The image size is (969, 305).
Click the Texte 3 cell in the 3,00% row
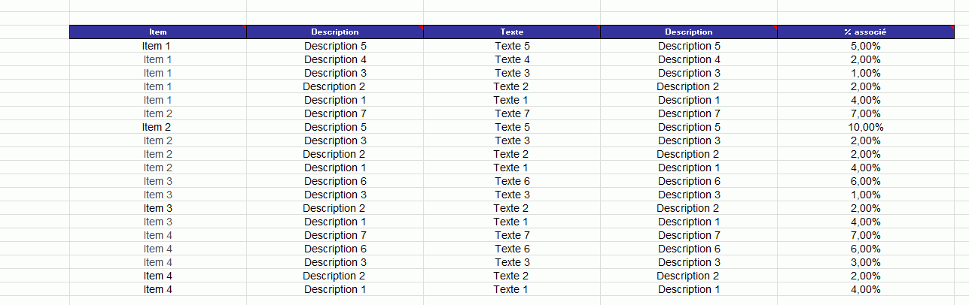(512, 262)
